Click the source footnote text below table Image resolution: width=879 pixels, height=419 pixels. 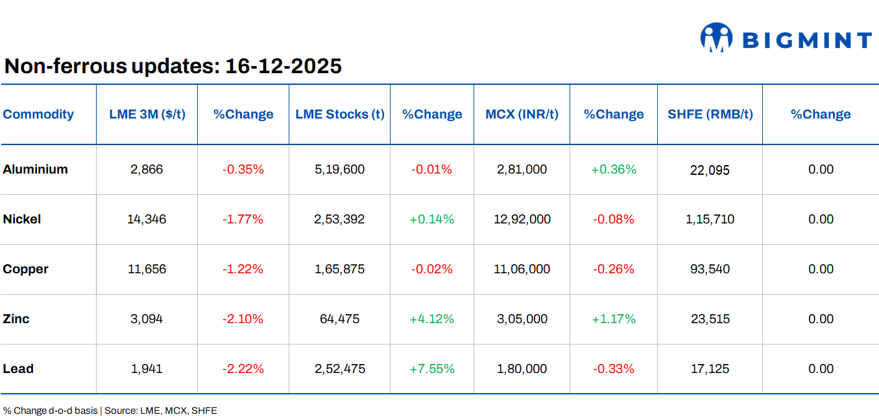(110, 411)
